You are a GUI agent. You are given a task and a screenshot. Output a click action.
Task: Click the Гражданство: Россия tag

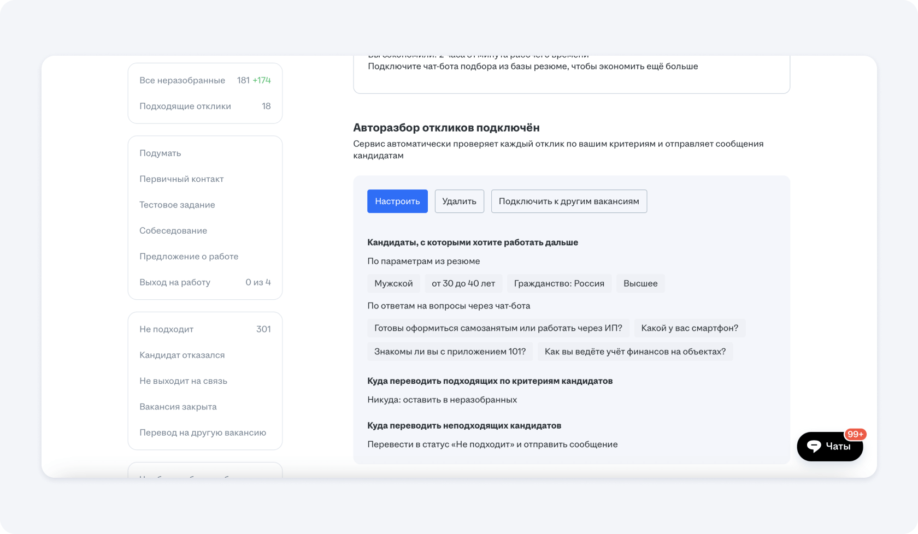tap(559, 283)
